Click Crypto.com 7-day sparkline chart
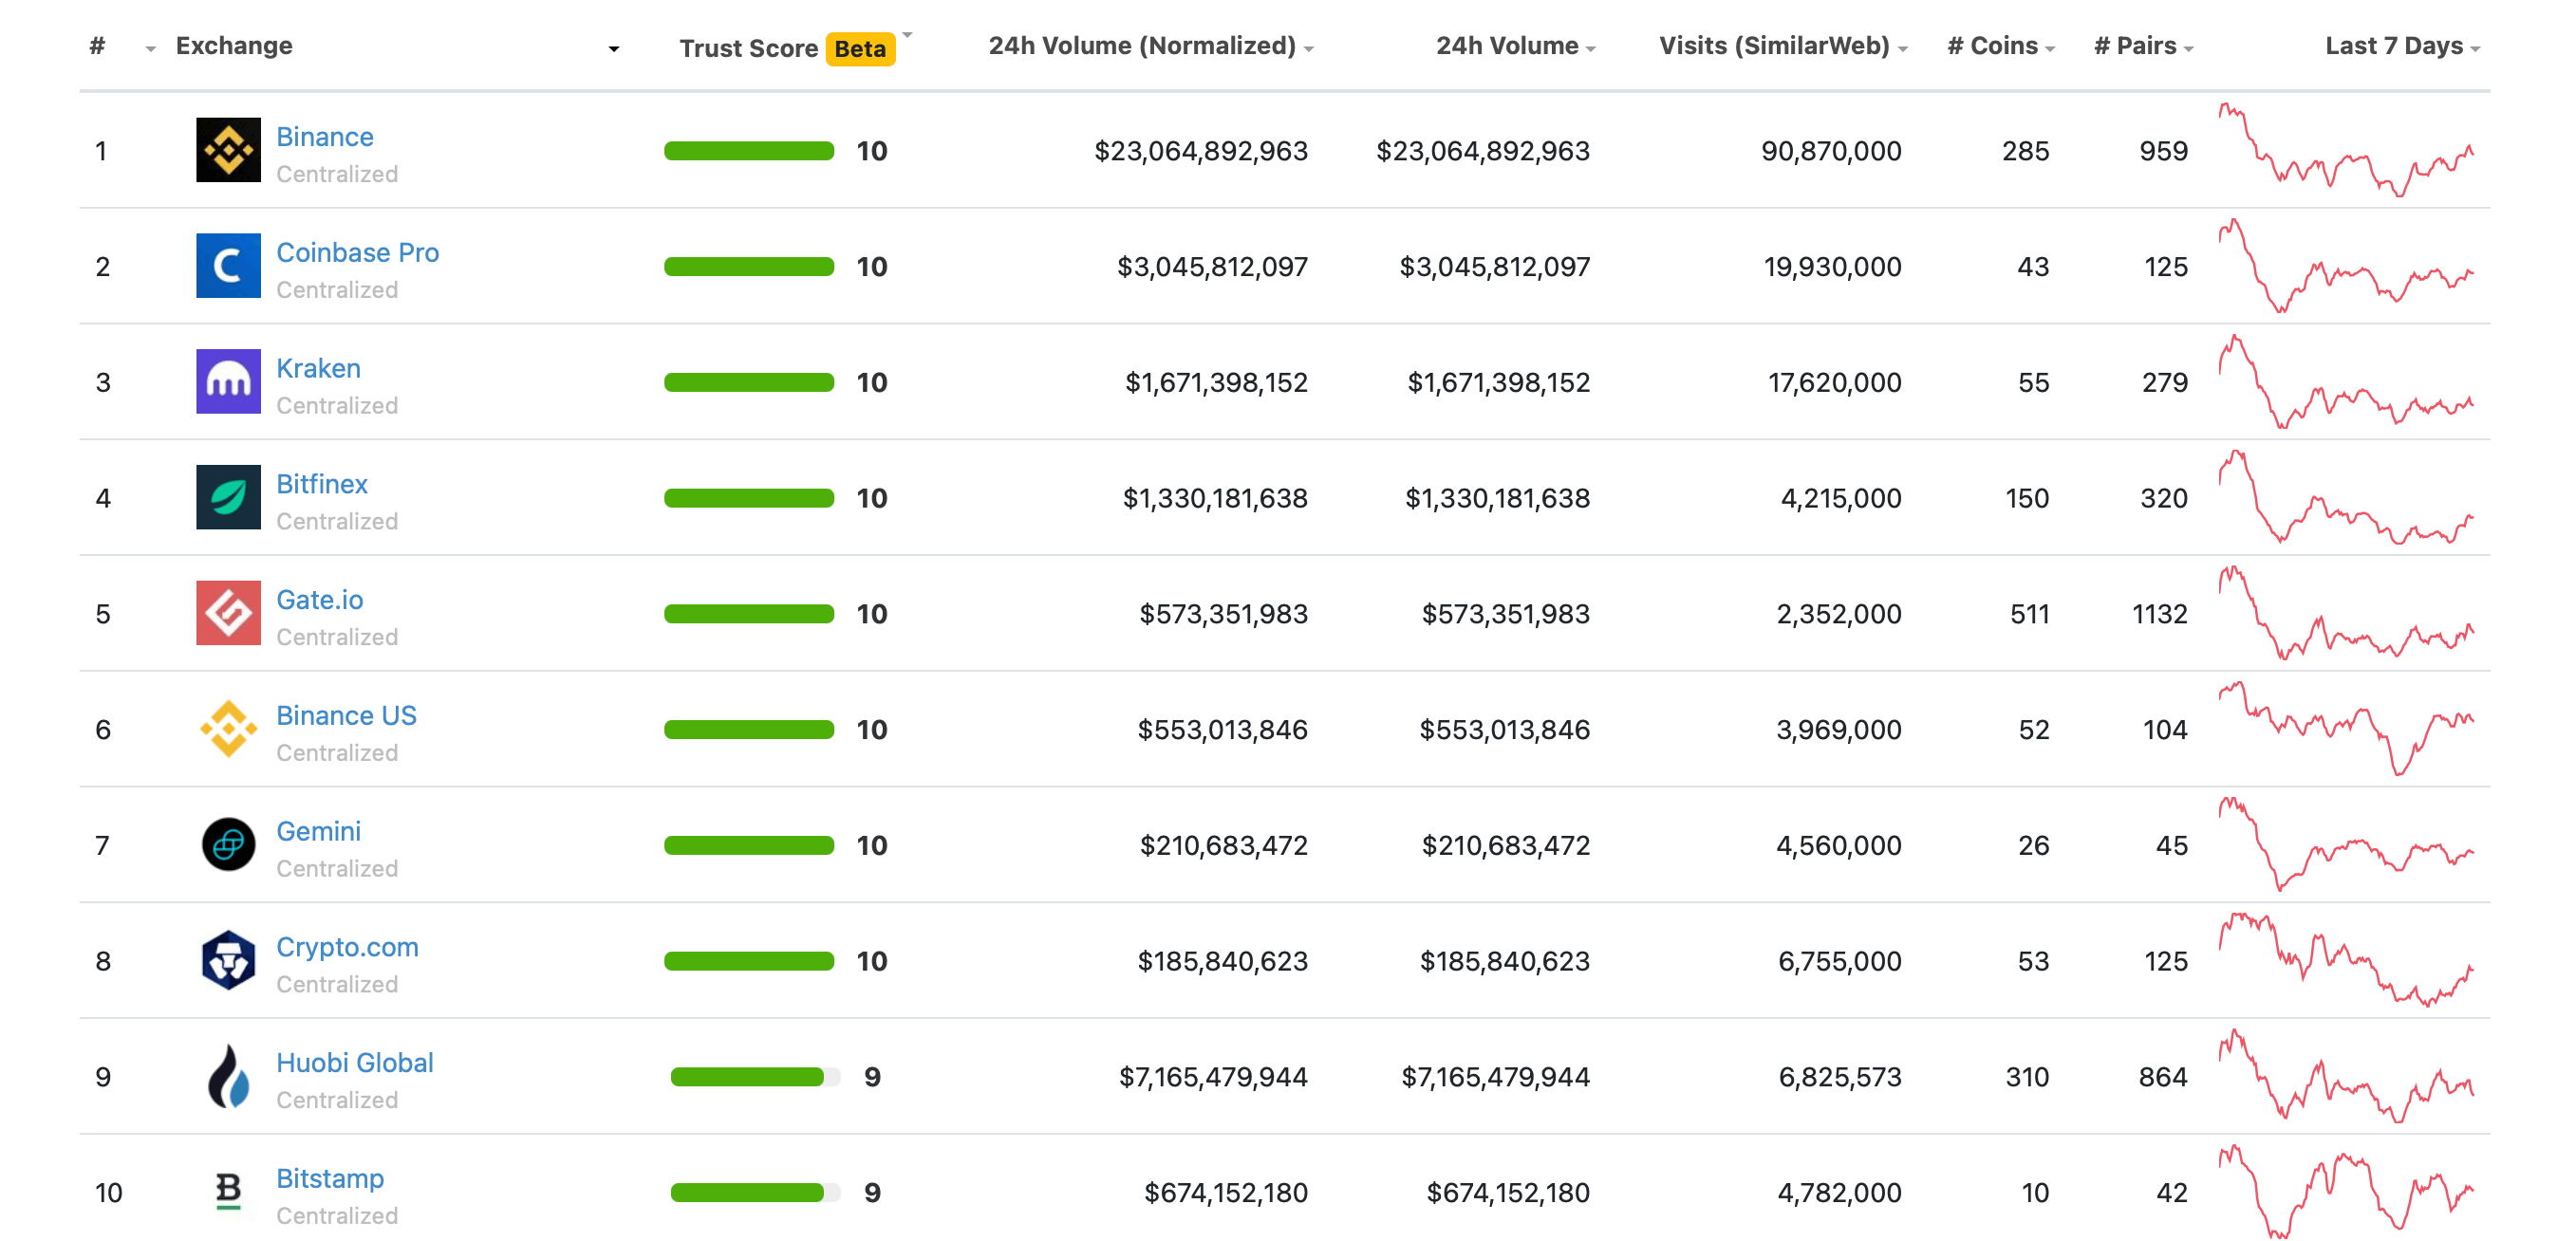The image size is (2576, 1241). click(x=2346, y=961)
